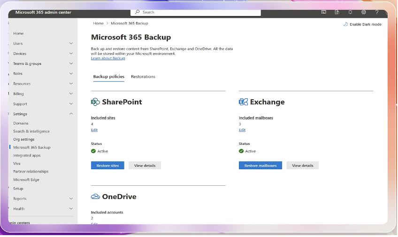The height and width of the screenshot is (237, 398).
Task: Click the Restore mailboxes button
Action: pyautogui.click(x=260, y=166)
